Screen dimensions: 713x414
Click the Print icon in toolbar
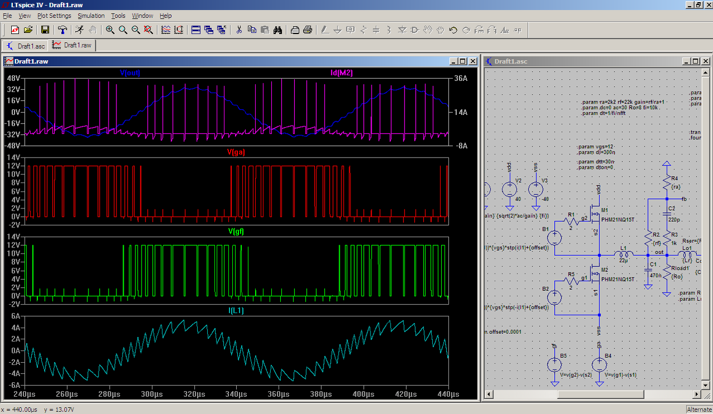[x=307, y=30]
